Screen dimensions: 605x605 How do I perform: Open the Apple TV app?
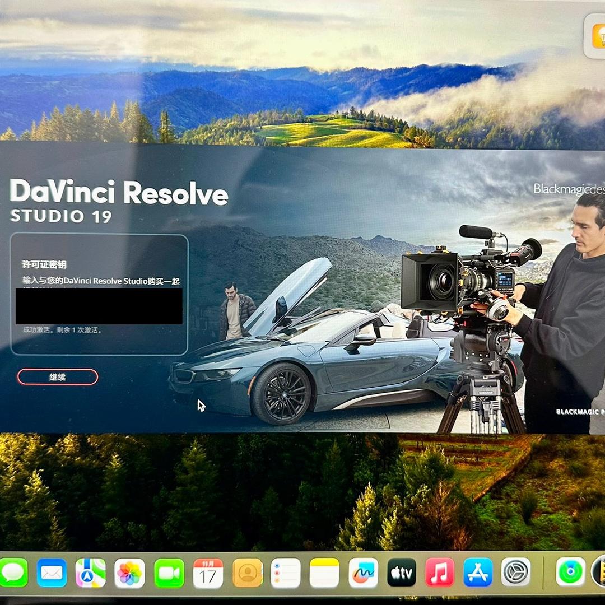pyautogui.click(x=402, y=573)
